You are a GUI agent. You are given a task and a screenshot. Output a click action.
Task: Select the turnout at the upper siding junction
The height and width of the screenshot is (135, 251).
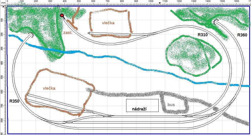pos(150,35)
